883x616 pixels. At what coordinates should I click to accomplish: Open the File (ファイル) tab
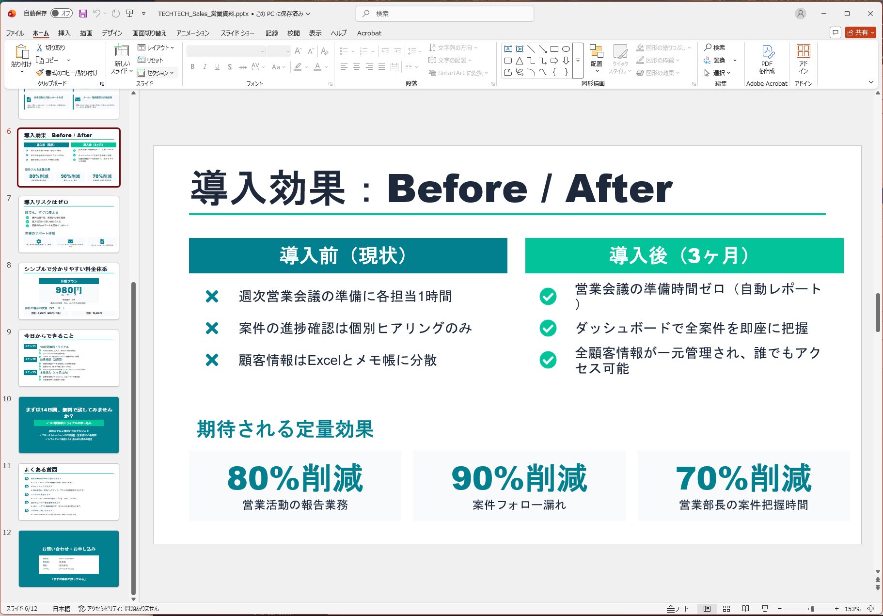tap(15, 33)
